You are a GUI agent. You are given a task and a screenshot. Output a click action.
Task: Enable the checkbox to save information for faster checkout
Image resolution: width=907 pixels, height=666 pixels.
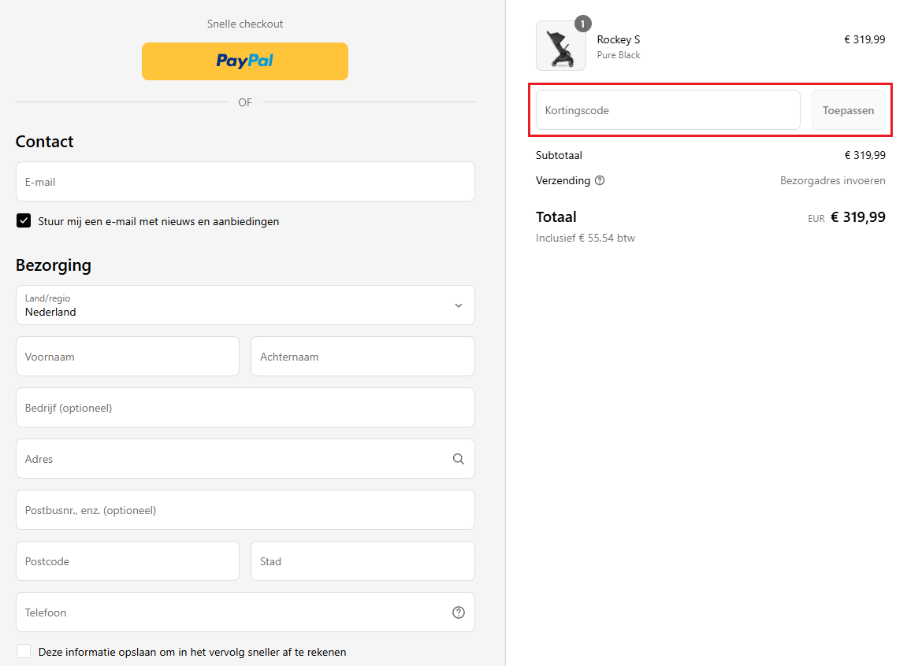24,651
